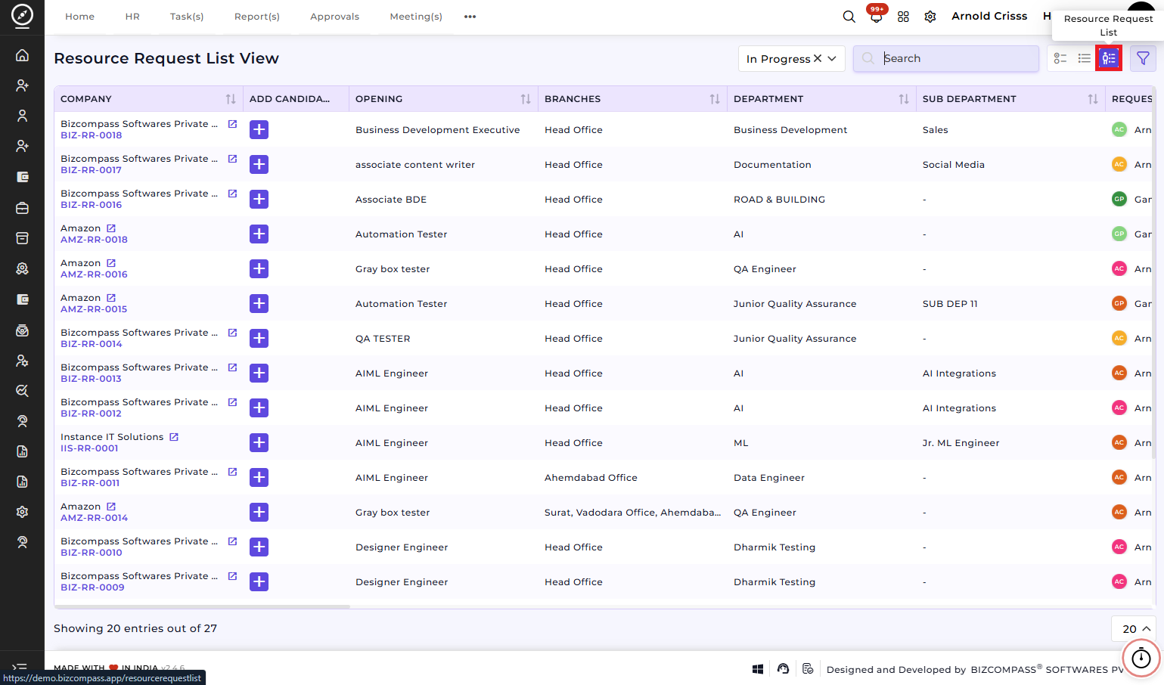Expand the sidebar with bottom arrow icon
Image resolution: width=1164 pixels, height=685 pixels.
(20, 667)
